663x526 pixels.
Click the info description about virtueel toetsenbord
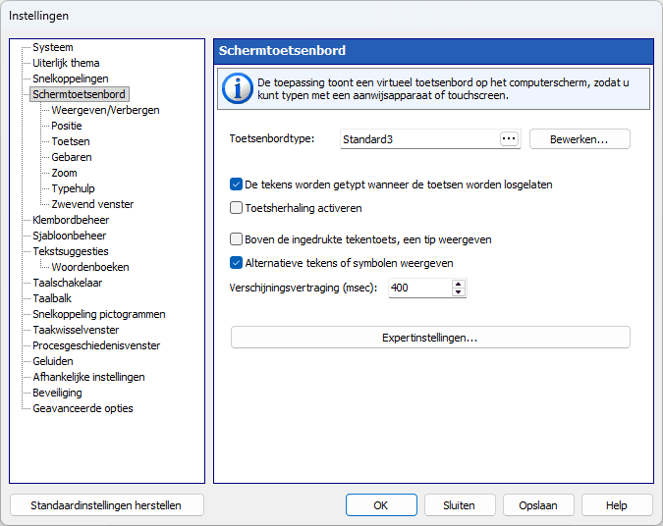[x=443, y=88]
